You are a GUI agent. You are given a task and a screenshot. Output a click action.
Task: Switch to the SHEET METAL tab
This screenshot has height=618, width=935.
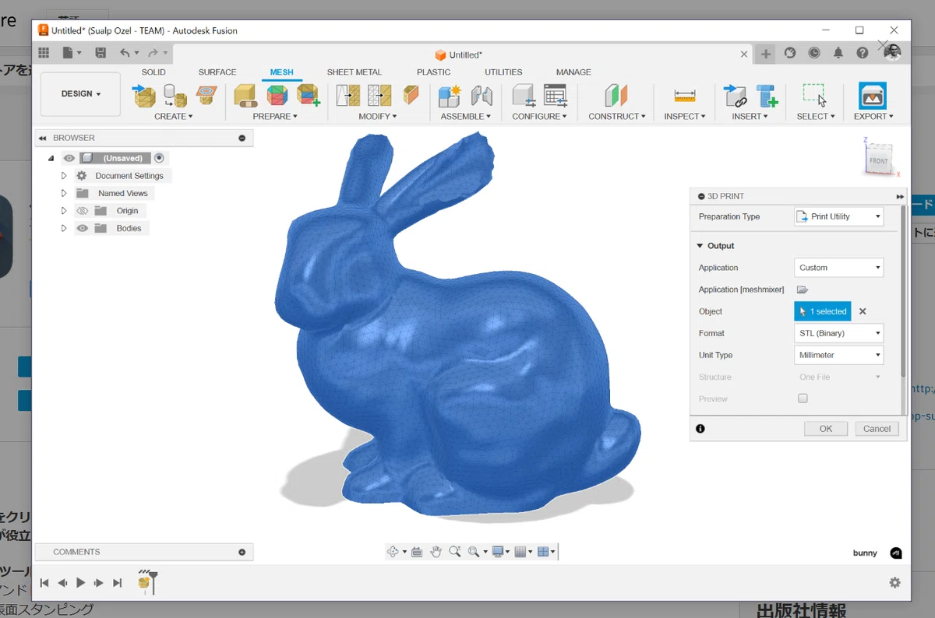pos(355,72)
